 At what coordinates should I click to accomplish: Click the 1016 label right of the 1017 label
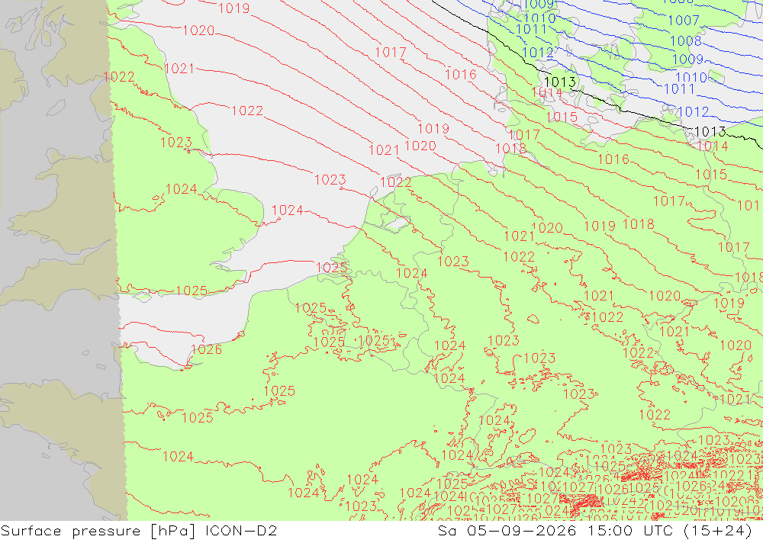click(x=461, y=75)
